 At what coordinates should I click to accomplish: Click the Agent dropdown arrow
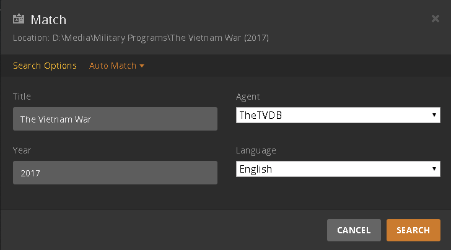[x=434, y=115]
